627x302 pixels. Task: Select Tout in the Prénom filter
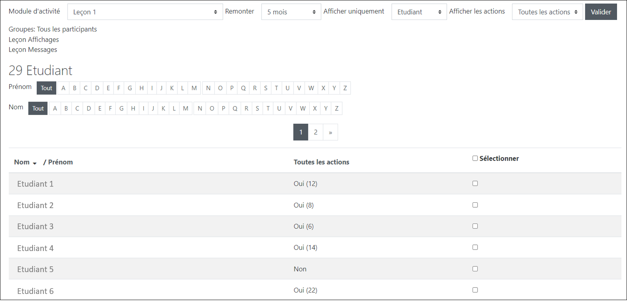pyautogui.click(x=46, y=88)
